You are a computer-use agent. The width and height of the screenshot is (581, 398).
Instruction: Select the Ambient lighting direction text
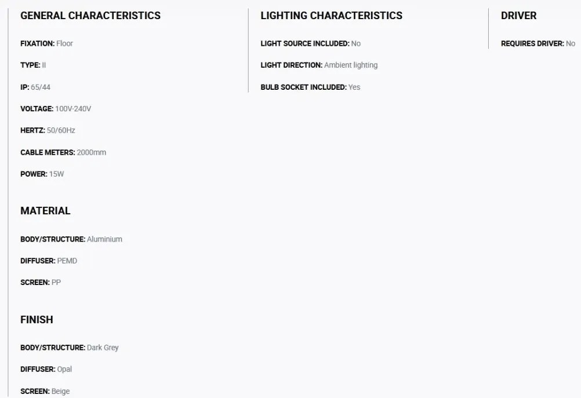351,65
